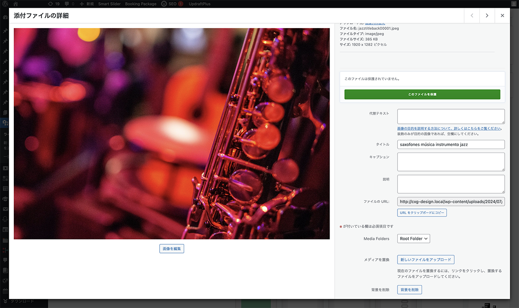Image resolution: width=519 pixels, height=308 pixels.
Task: Click 新しいファイルをアップロード button
Action: 426,260
